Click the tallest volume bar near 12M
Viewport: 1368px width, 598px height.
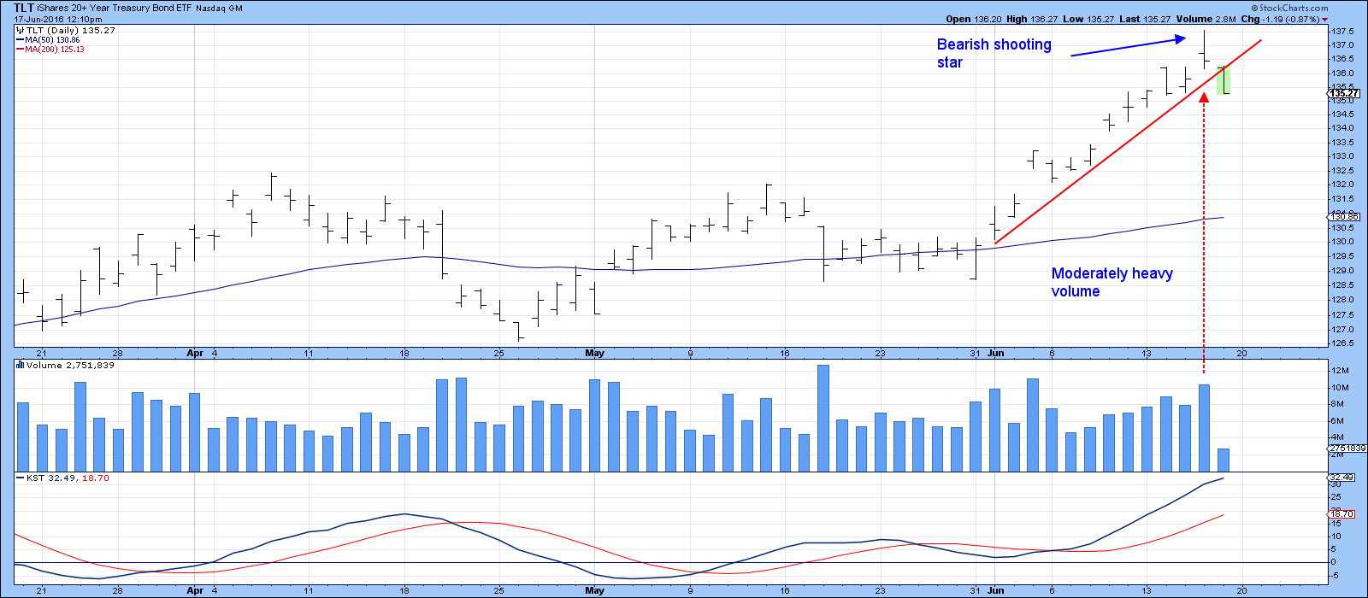823,419
